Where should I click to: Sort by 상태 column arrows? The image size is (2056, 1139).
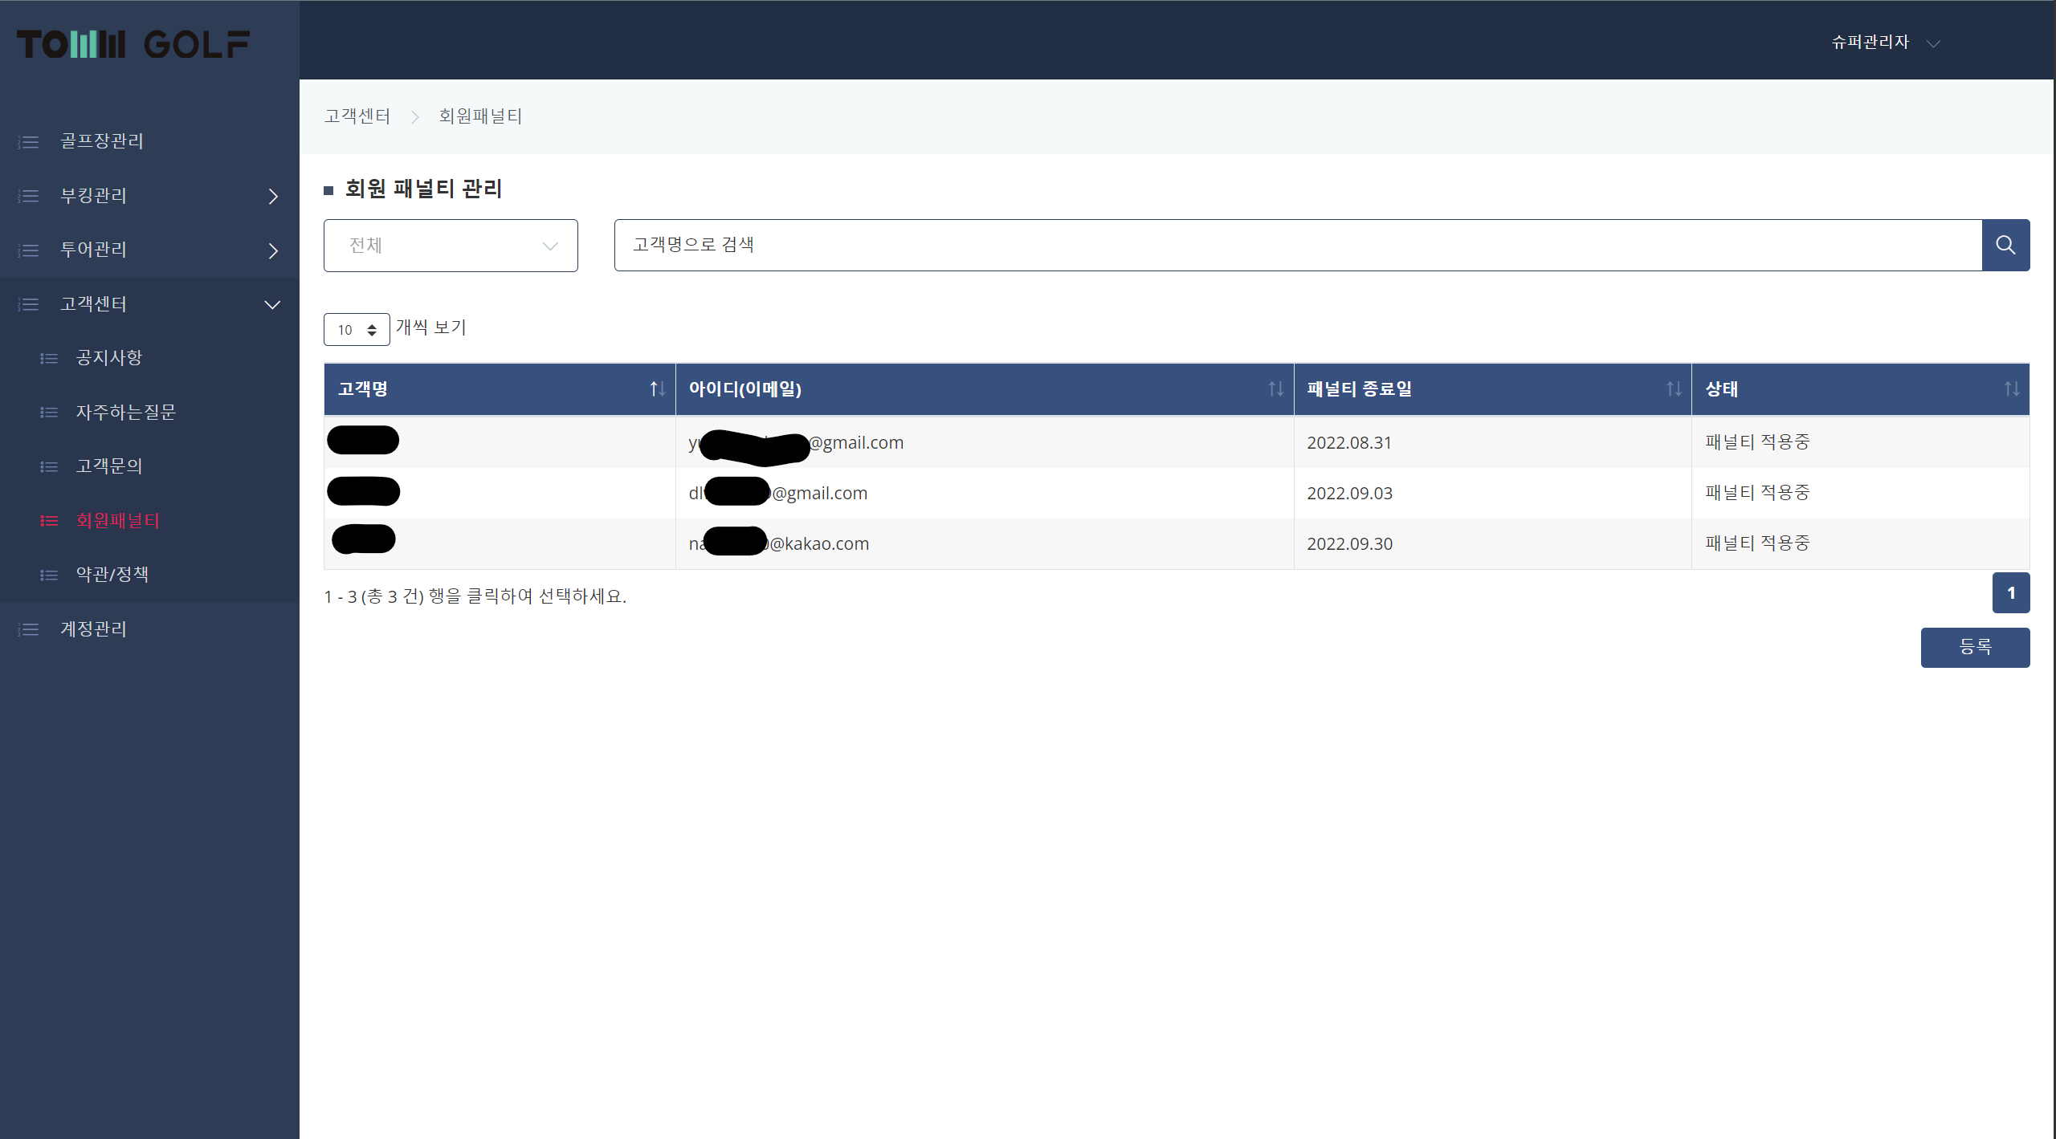(2011, 389)
